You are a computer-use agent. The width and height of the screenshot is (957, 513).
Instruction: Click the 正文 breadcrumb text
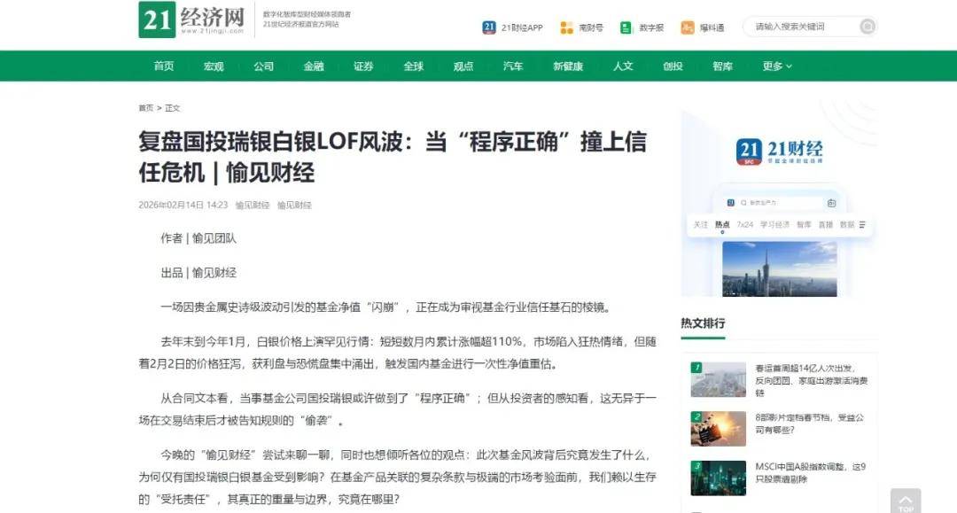pyautogui.click(x=173, y=108)
